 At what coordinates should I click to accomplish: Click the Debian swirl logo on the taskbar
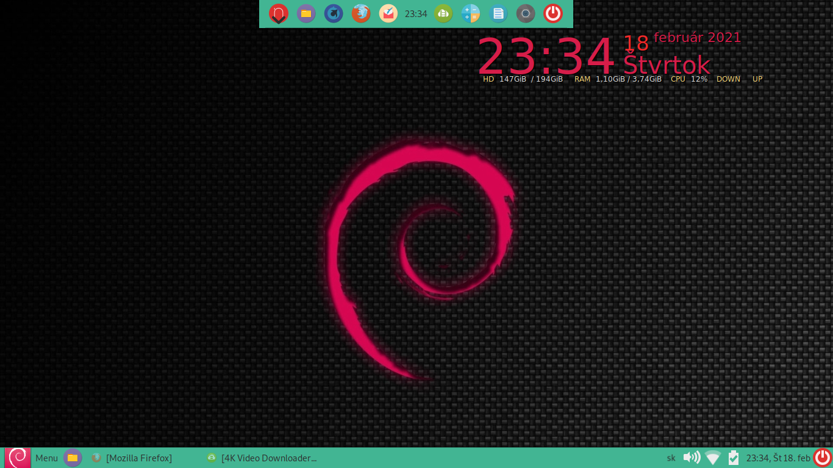17,458
